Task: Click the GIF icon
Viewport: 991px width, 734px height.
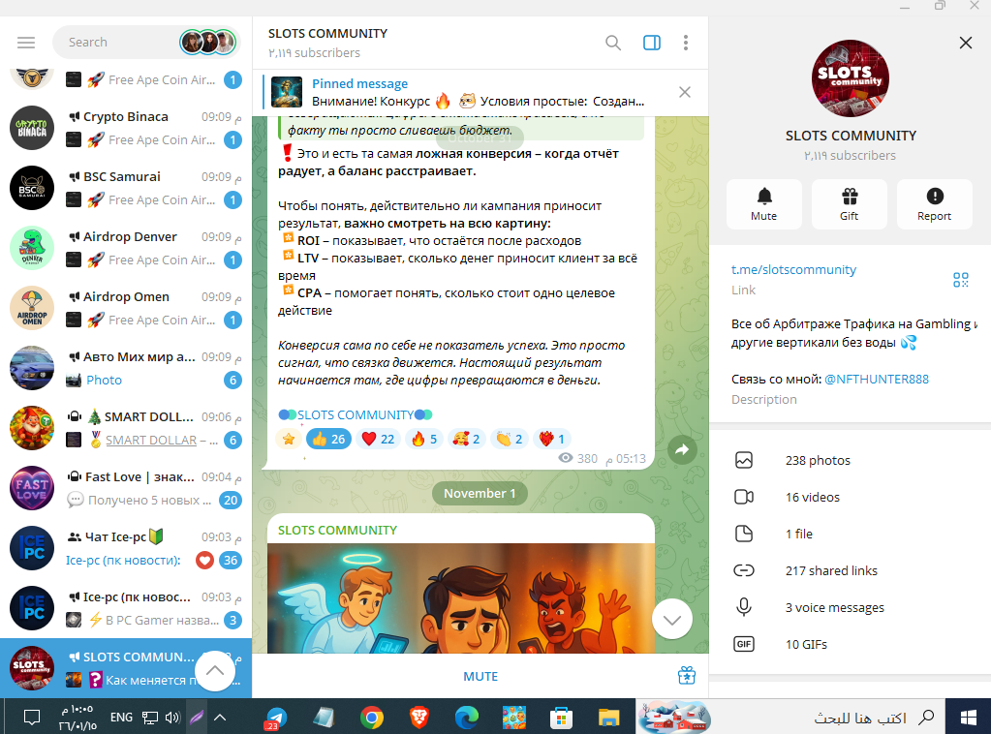Action: [x=744, y=644]
